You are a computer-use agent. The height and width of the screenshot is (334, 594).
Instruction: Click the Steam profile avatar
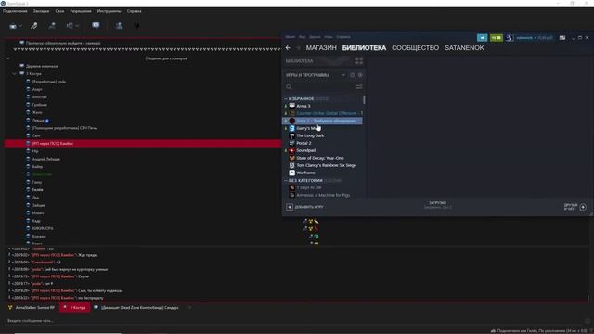(510, 38)
